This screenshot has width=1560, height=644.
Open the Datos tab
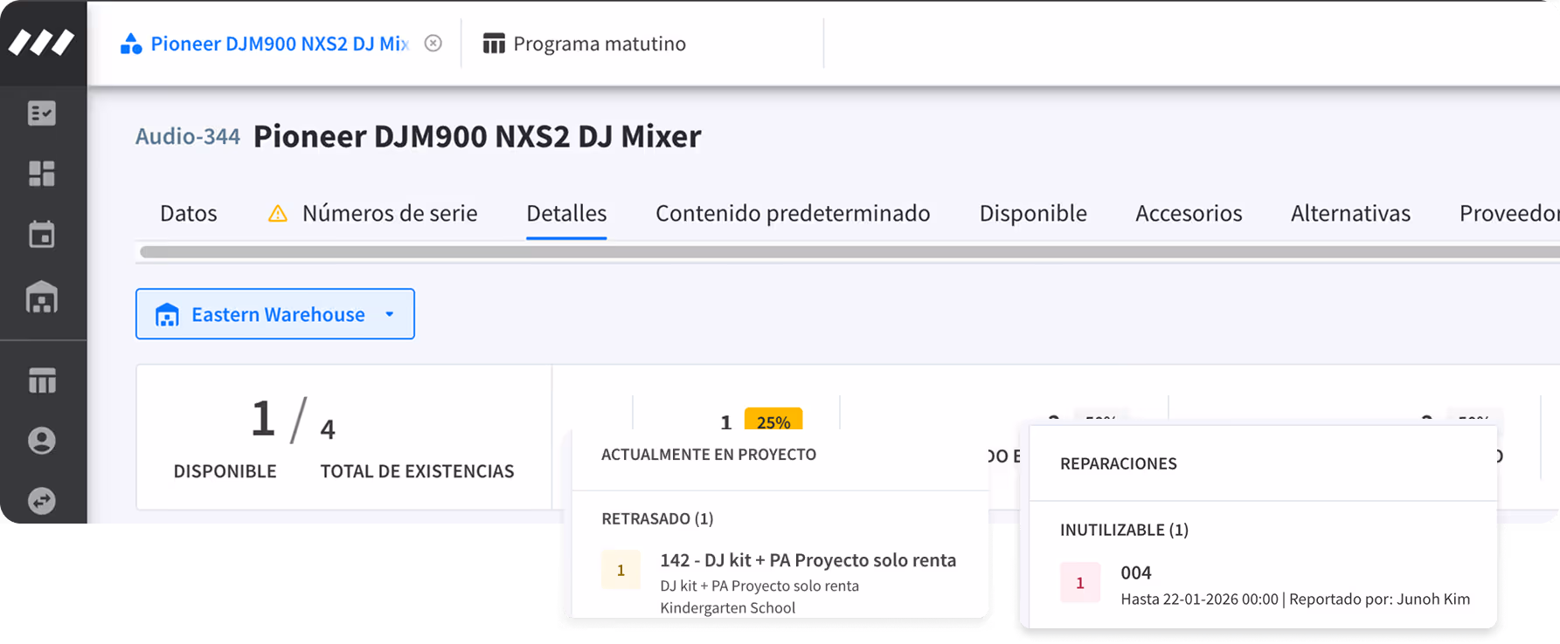point(189,213)
